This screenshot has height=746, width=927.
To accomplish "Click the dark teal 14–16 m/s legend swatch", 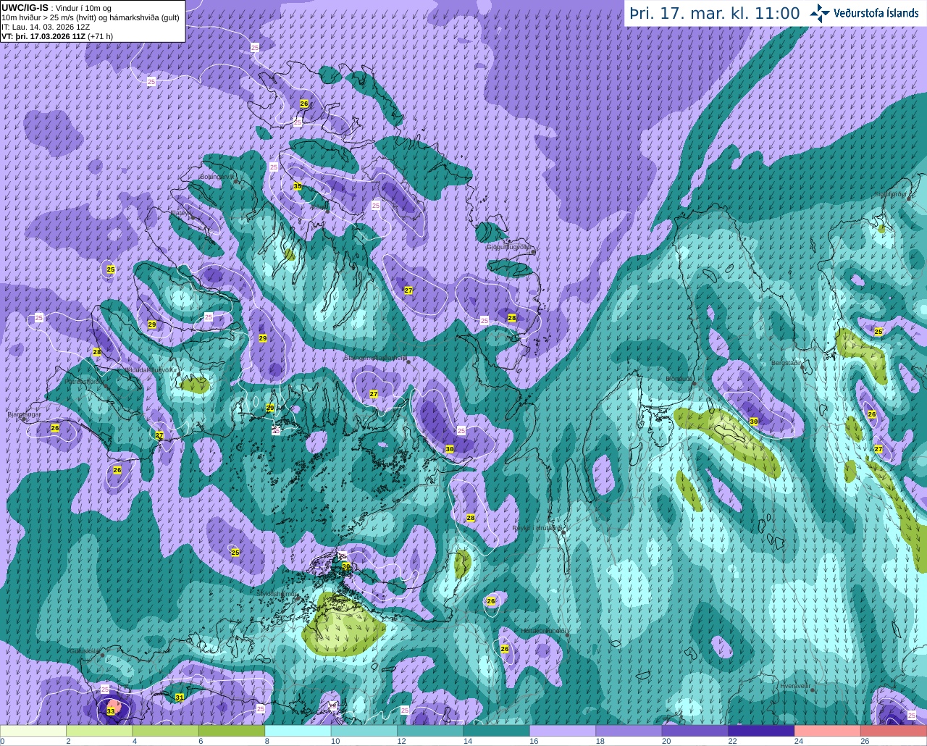I will pos(497,731).
